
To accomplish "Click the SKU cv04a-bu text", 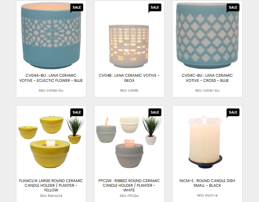I will [x=51, y=90].
